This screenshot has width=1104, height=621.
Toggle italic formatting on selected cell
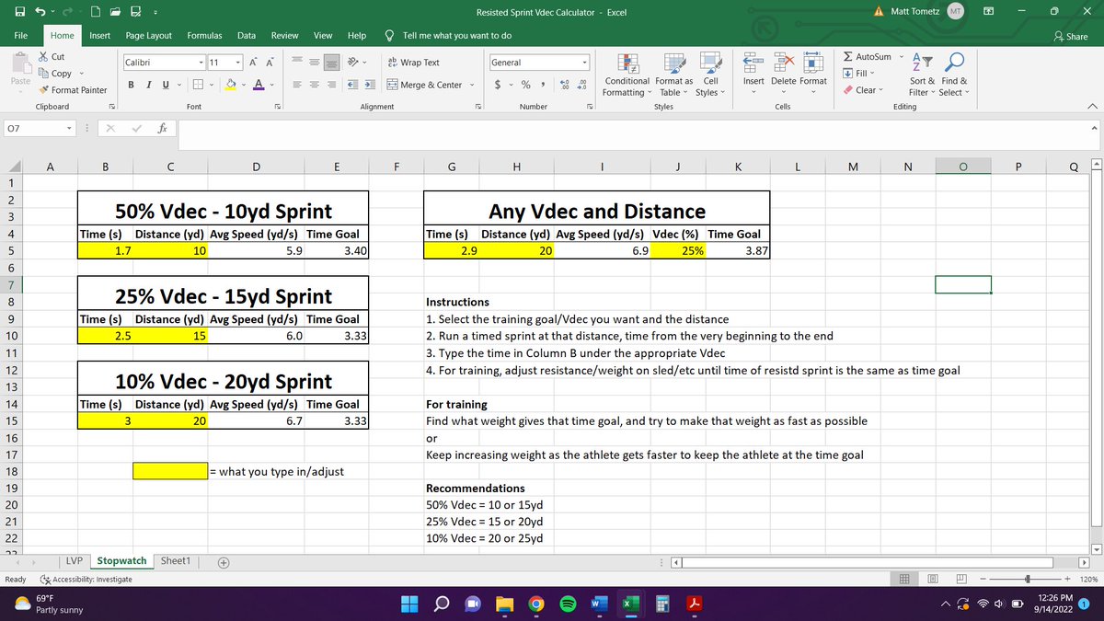tap(148, 84)
